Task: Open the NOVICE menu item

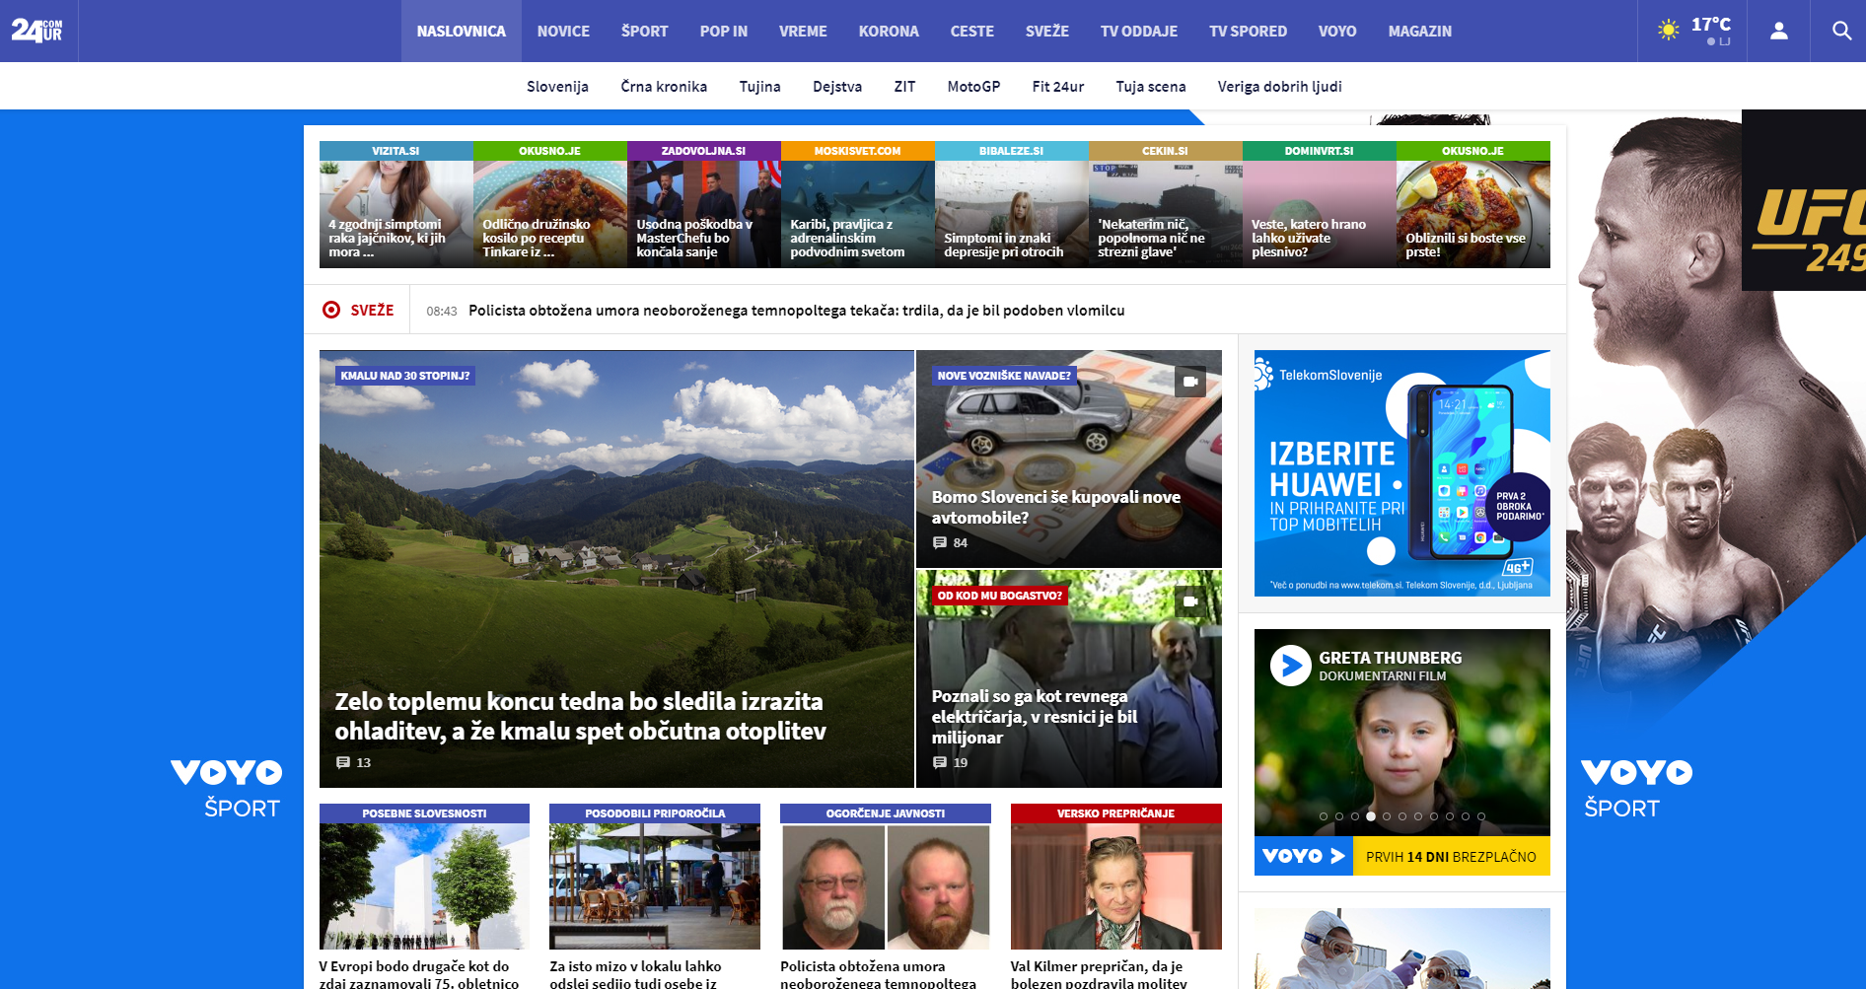Action: [563, 31]
